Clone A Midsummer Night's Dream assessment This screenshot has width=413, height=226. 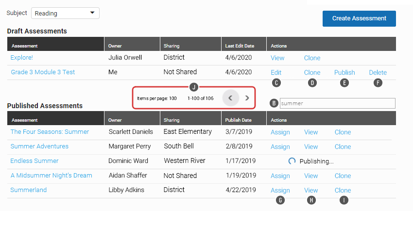click(343, 176)
